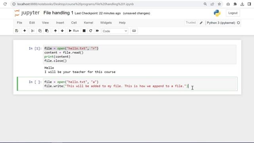The width and height of the screenshot is (254, 143).
Task: Toggle the browser side panel icon
Action: point(249,4)
